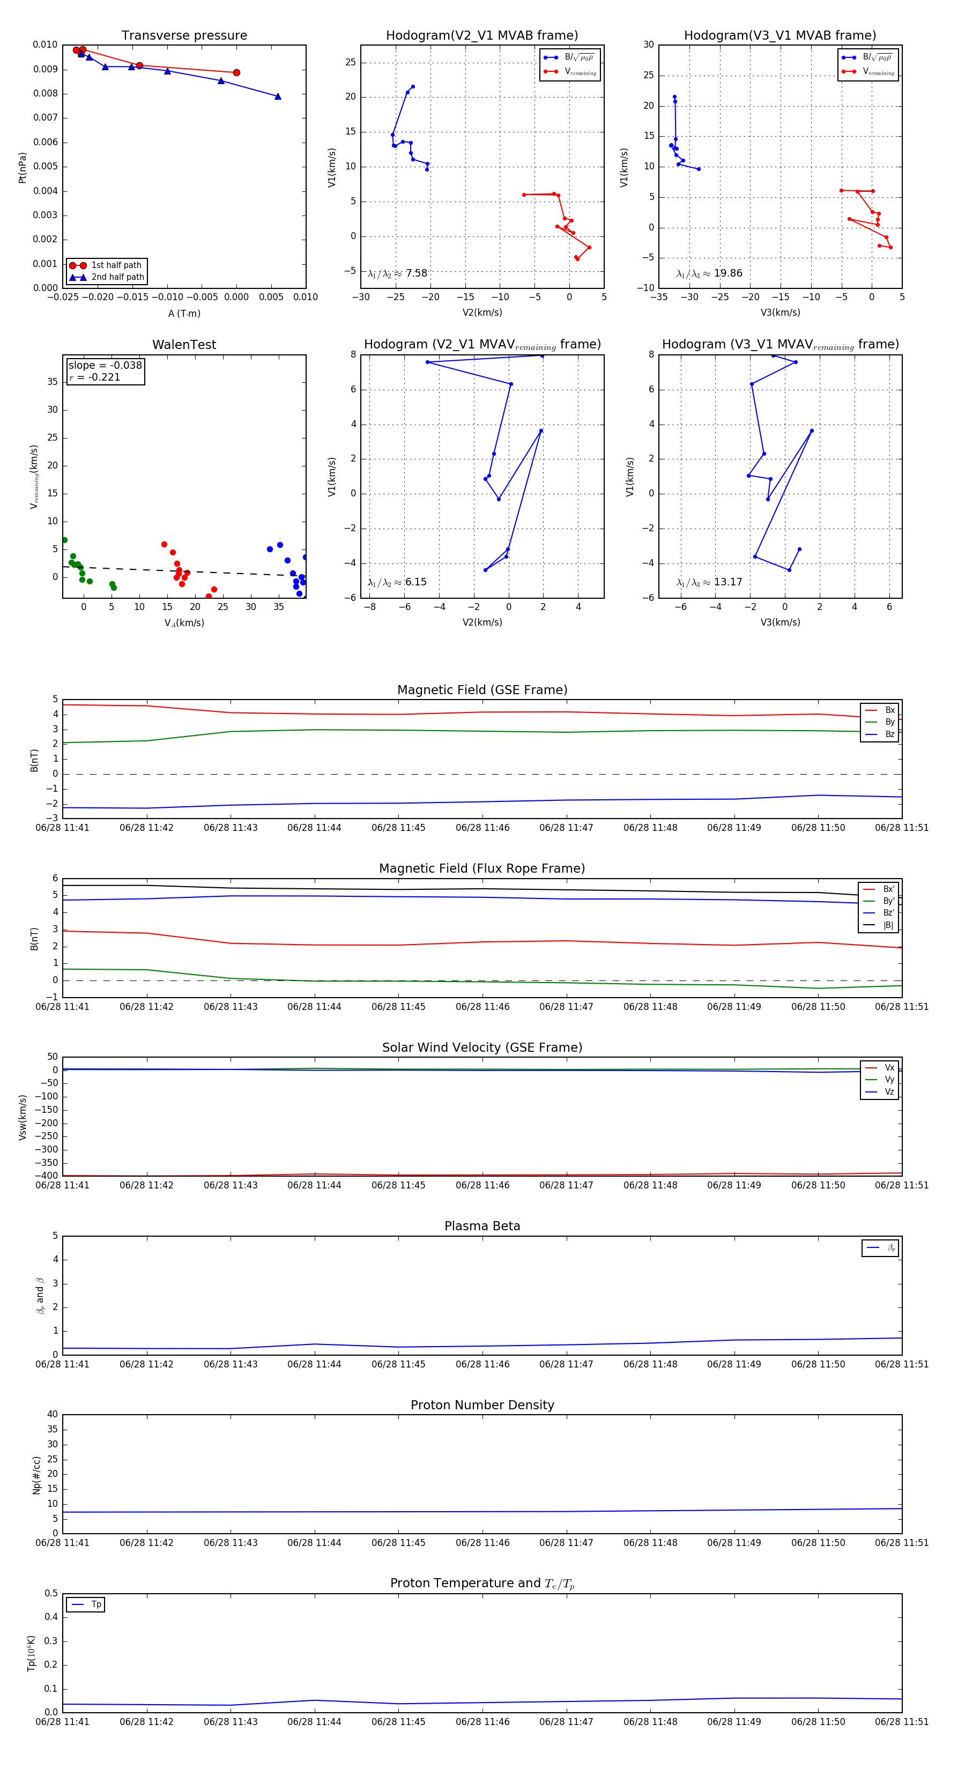Select the '1st half path' legend entry

tap(107, 265)
